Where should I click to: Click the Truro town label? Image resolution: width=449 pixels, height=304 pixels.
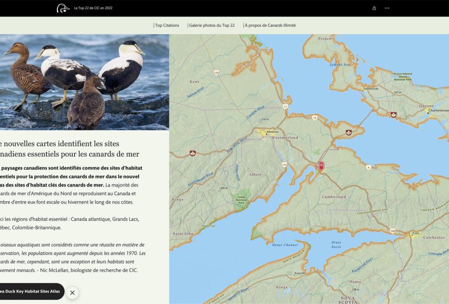pos(415,233)
